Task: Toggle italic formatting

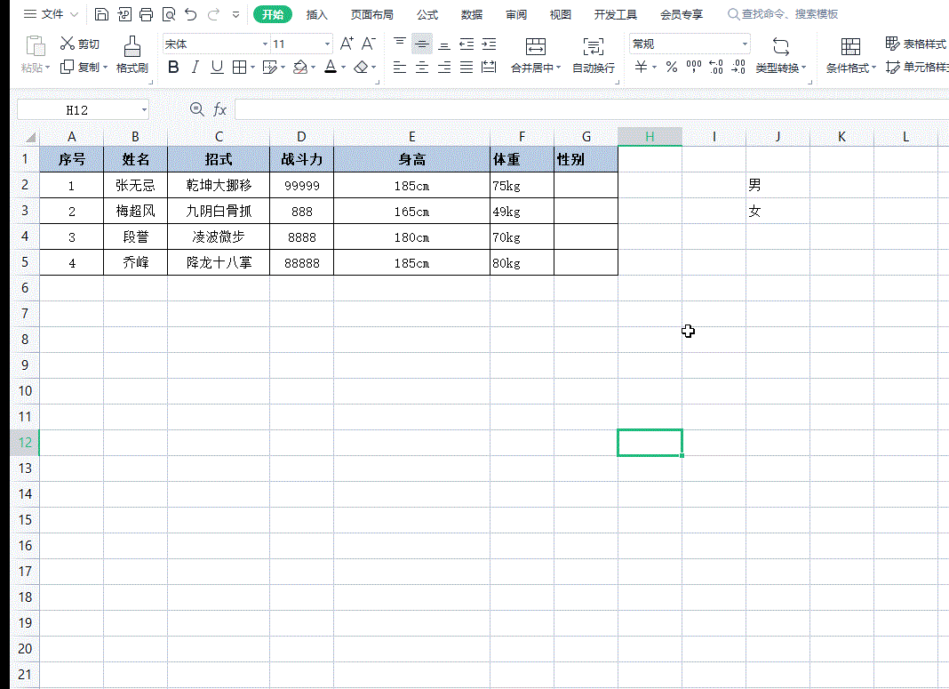Action: [195, 68]
